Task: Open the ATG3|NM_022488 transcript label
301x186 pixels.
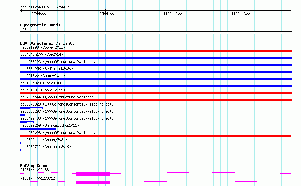Action: [34, 170]
